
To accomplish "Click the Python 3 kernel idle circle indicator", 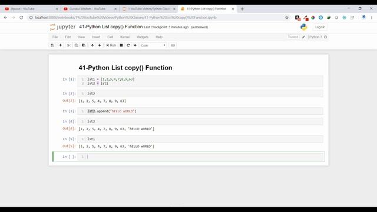I will 325,37.
